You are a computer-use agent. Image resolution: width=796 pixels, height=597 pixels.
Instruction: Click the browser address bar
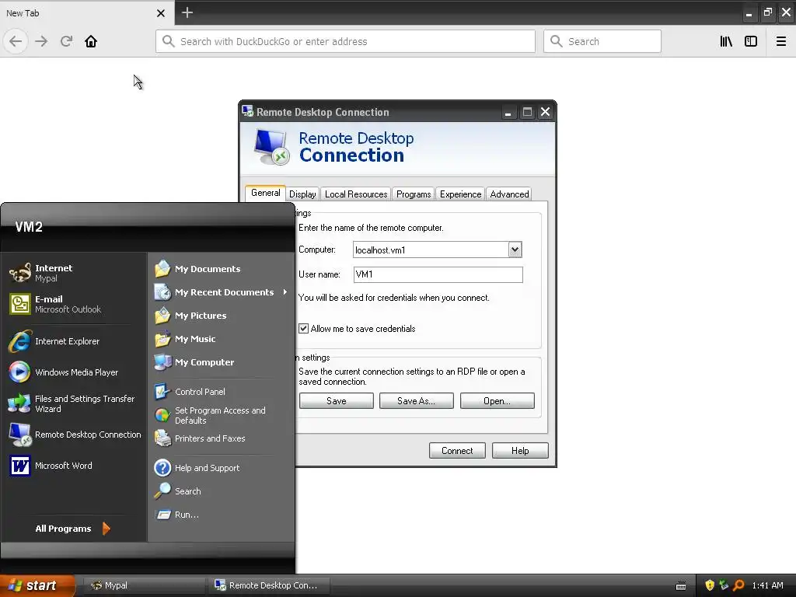345,41
